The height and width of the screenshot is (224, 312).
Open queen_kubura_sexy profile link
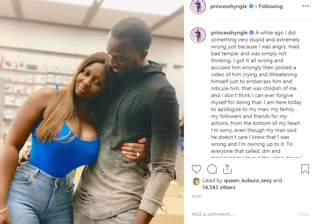coord(248,181)
